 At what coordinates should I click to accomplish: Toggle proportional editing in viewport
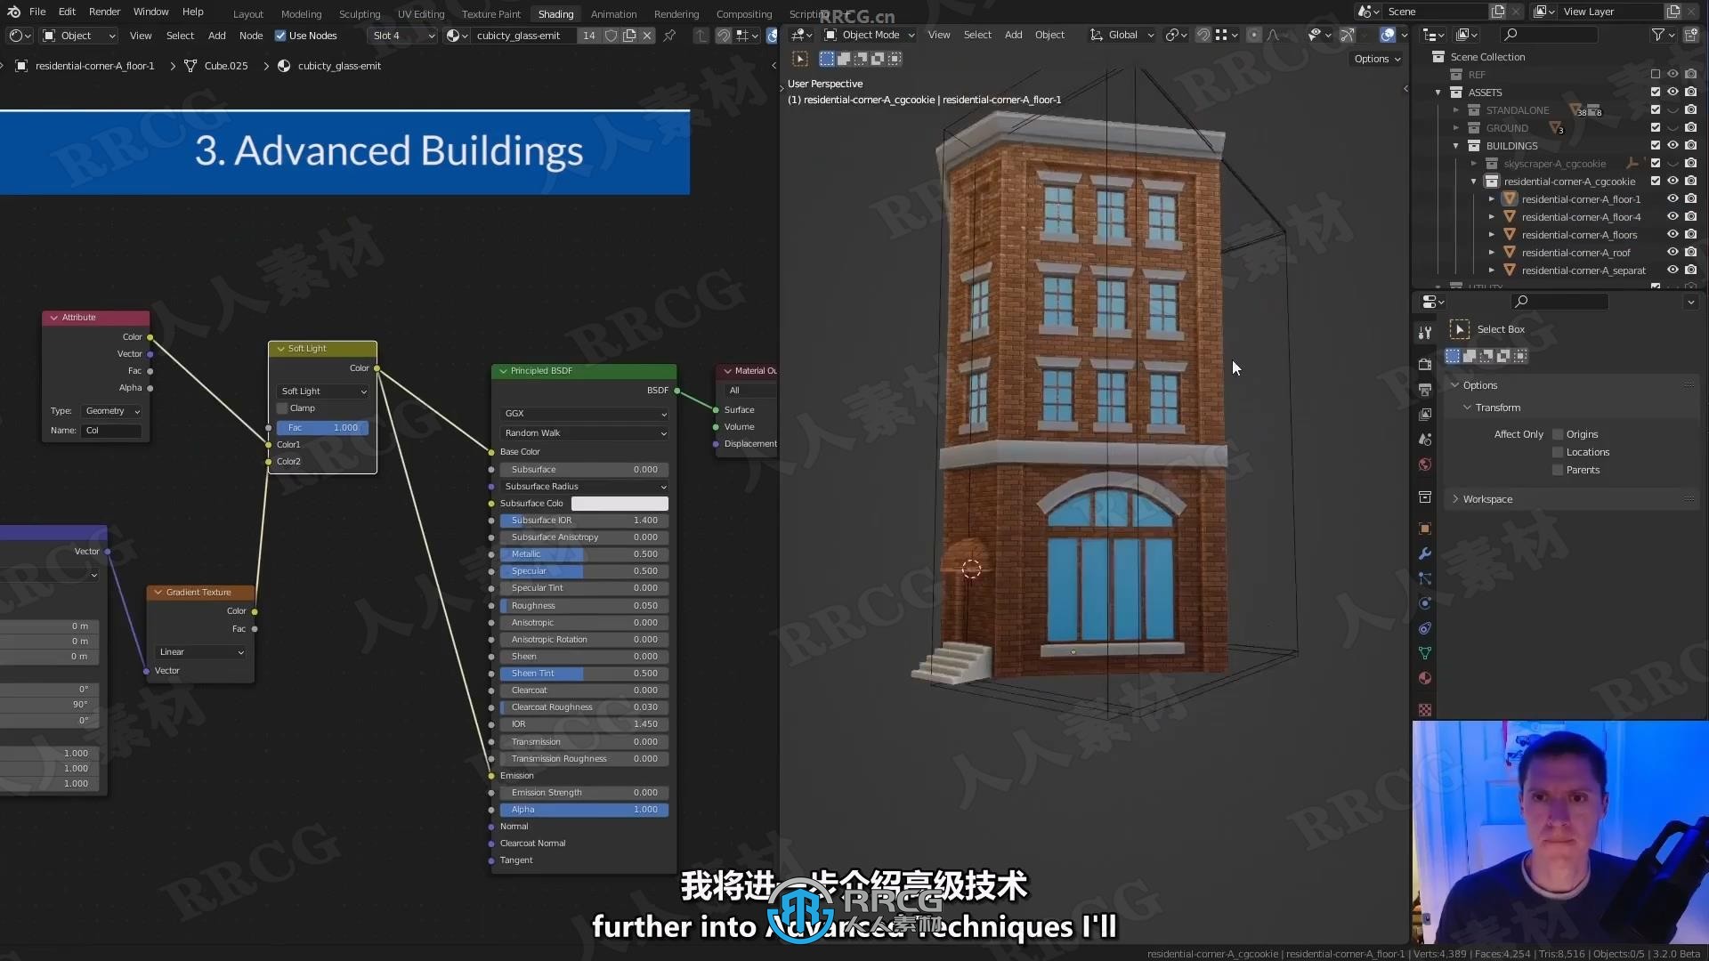click(1253, 35)
